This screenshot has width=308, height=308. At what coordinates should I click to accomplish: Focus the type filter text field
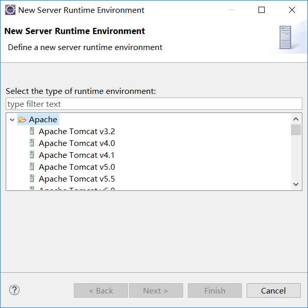tap(154, 104)
